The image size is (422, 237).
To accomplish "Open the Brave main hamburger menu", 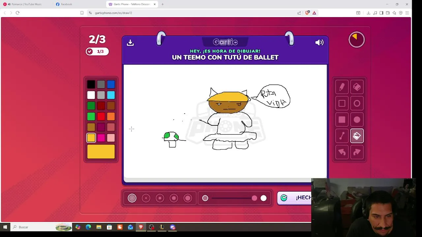I will pos(407,13).
